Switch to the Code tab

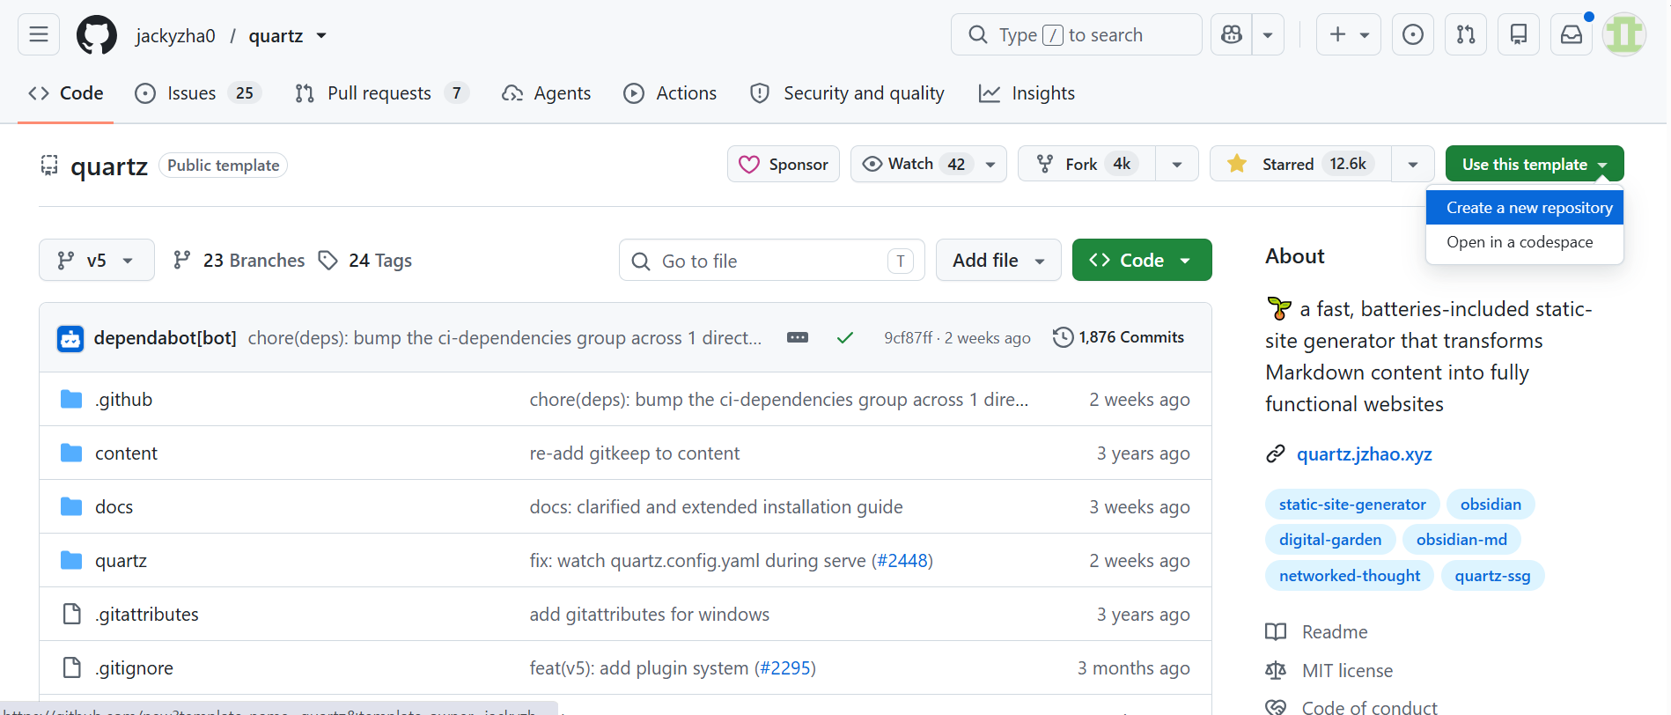point(66,93)
